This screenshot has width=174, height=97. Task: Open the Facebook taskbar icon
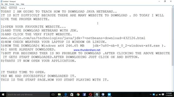[84, 95]
